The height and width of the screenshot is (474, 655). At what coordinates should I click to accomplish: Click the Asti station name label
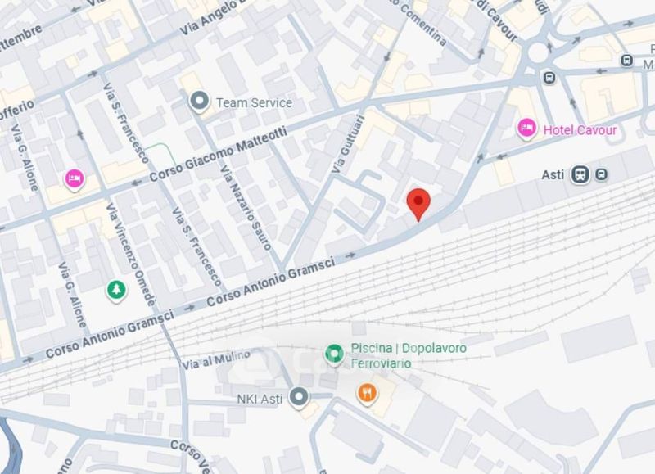[553, 174]
